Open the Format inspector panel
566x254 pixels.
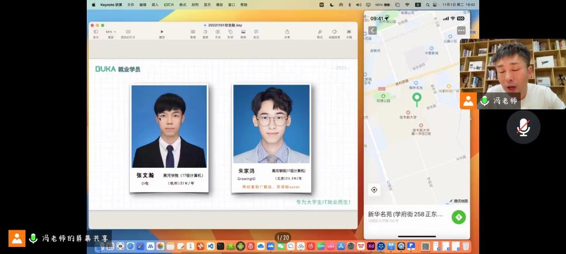[x=319, y=33]
